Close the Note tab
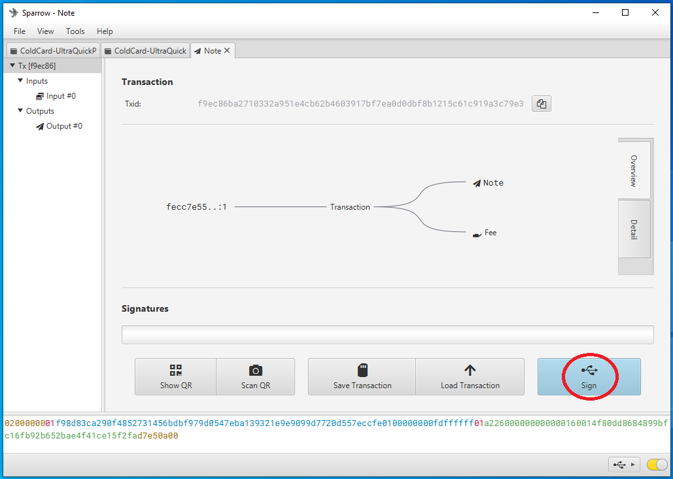The image size is (673, 479). pos(227,50)
